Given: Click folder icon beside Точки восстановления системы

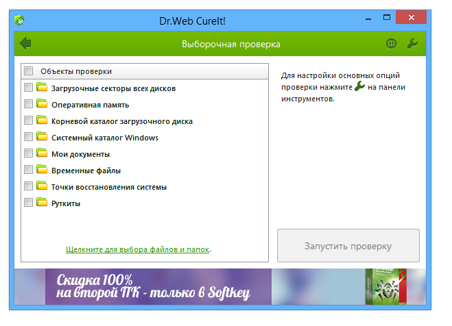Looking at the screenshot, I should point(42,186).
